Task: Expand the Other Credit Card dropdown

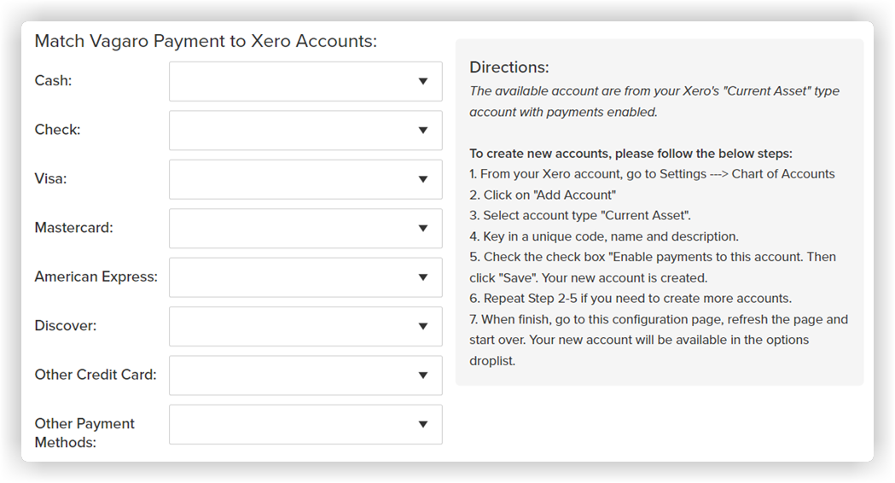Action: (x=305, y=375)
